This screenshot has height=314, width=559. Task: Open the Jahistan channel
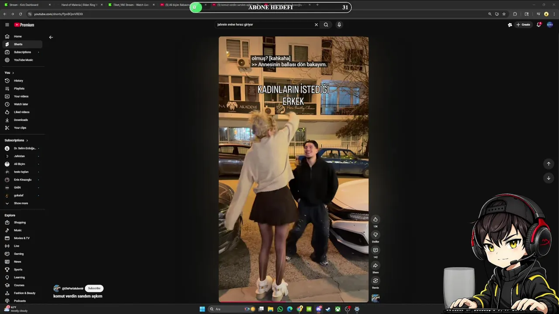(x=22, y=156)
